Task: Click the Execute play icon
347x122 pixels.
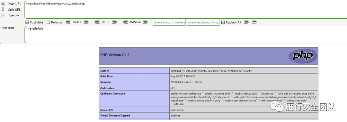Action: 3,15
